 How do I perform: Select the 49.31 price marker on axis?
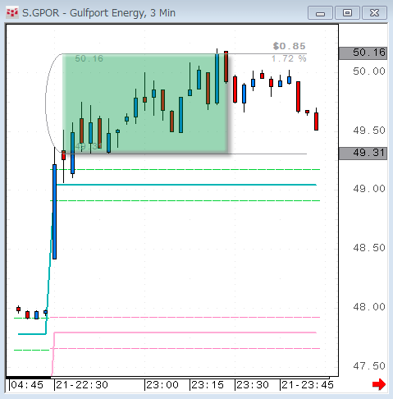point(363,153)
